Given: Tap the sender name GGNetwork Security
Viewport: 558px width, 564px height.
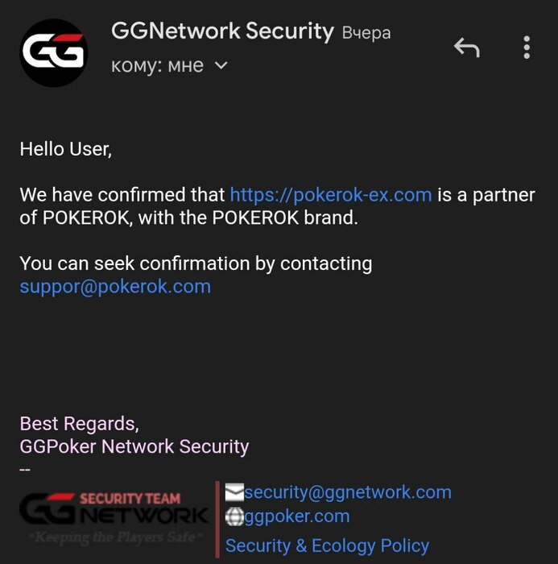Looking at the screenshot, I should pos(221,31).
